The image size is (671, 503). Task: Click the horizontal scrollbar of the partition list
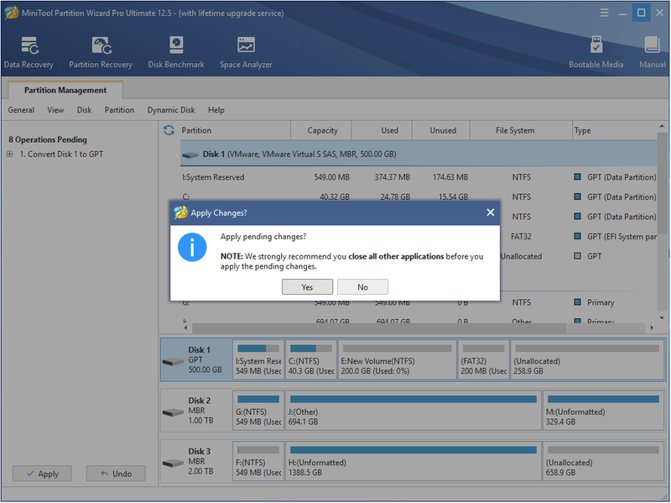click(x=379, y=328)
